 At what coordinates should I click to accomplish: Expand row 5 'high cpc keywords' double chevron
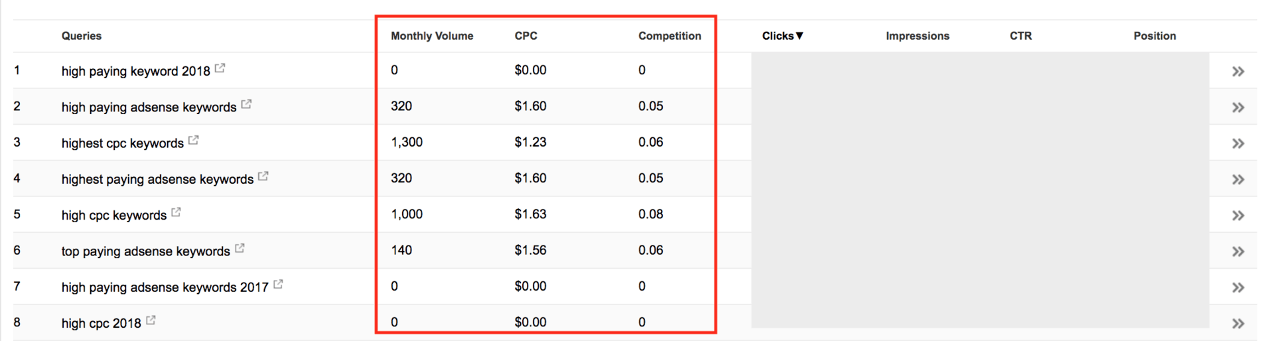[x=1238, y=216]
